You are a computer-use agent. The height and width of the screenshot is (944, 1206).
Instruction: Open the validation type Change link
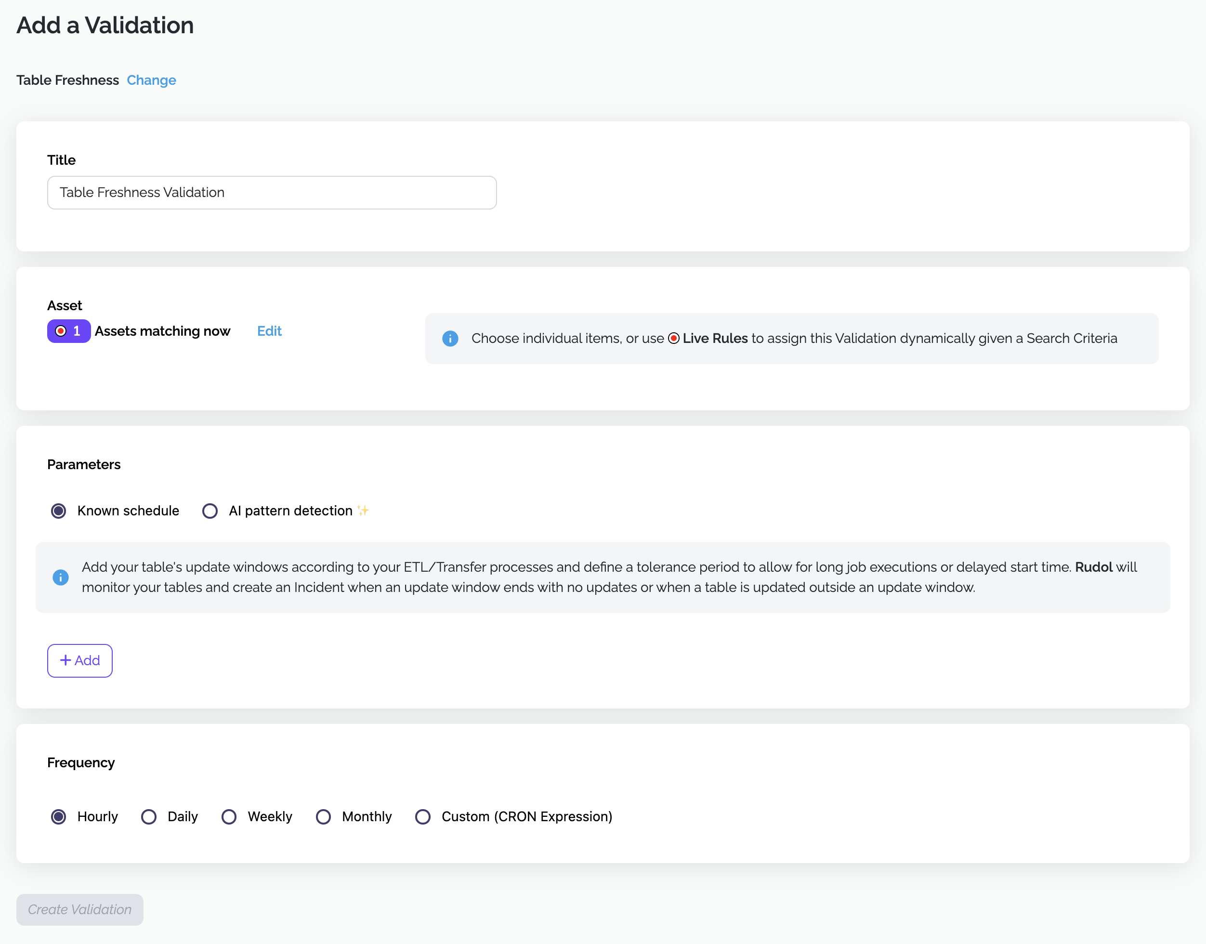click(151, 80)
